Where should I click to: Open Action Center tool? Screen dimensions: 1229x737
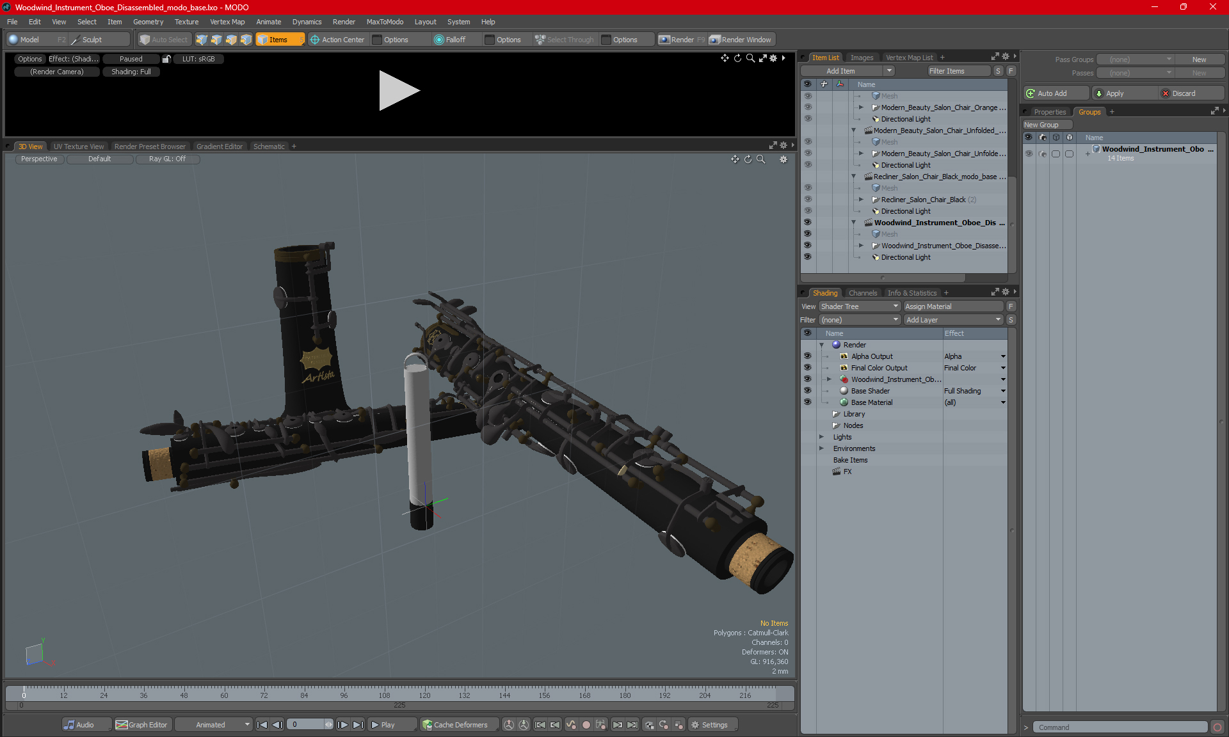(337, 40)
